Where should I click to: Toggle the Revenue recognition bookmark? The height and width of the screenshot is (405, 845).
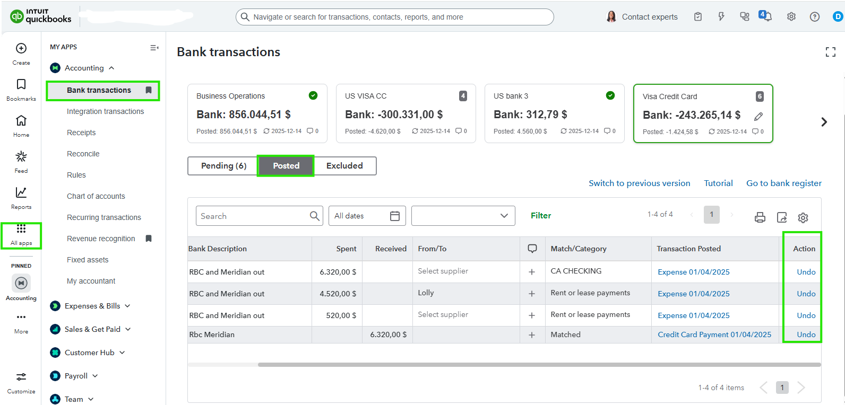[x=149, y=239]
